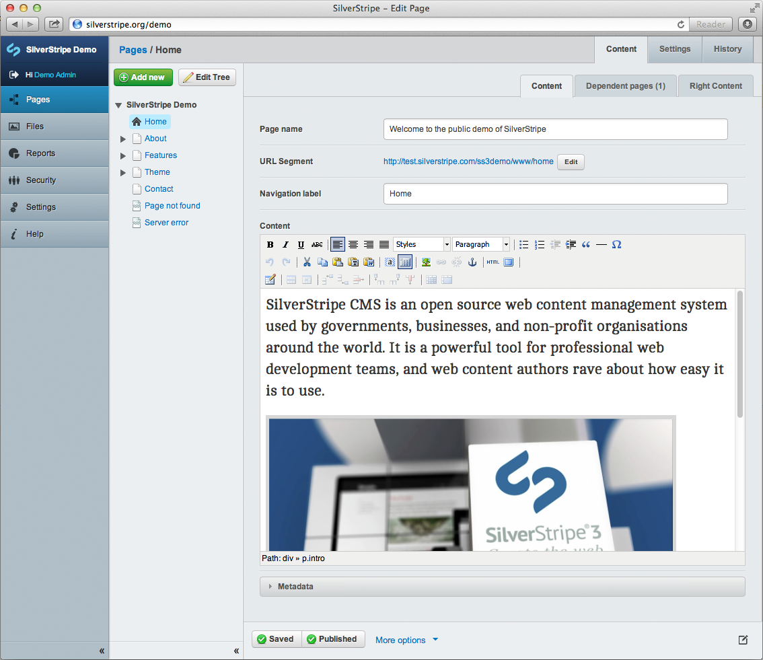Collapse the page tree panel

coord(236,651)
